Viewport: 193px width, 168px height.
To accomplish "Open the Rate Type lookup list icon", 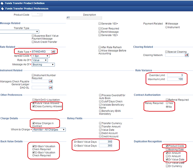I will 53,52.
